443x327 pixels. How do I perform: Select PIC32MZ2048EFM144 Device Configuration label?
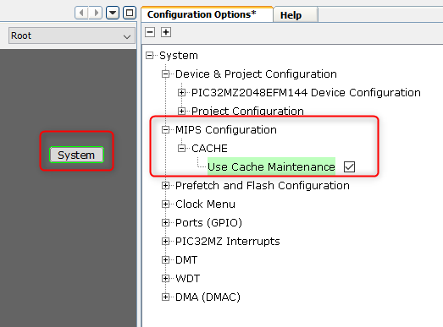tap(306, 93)
